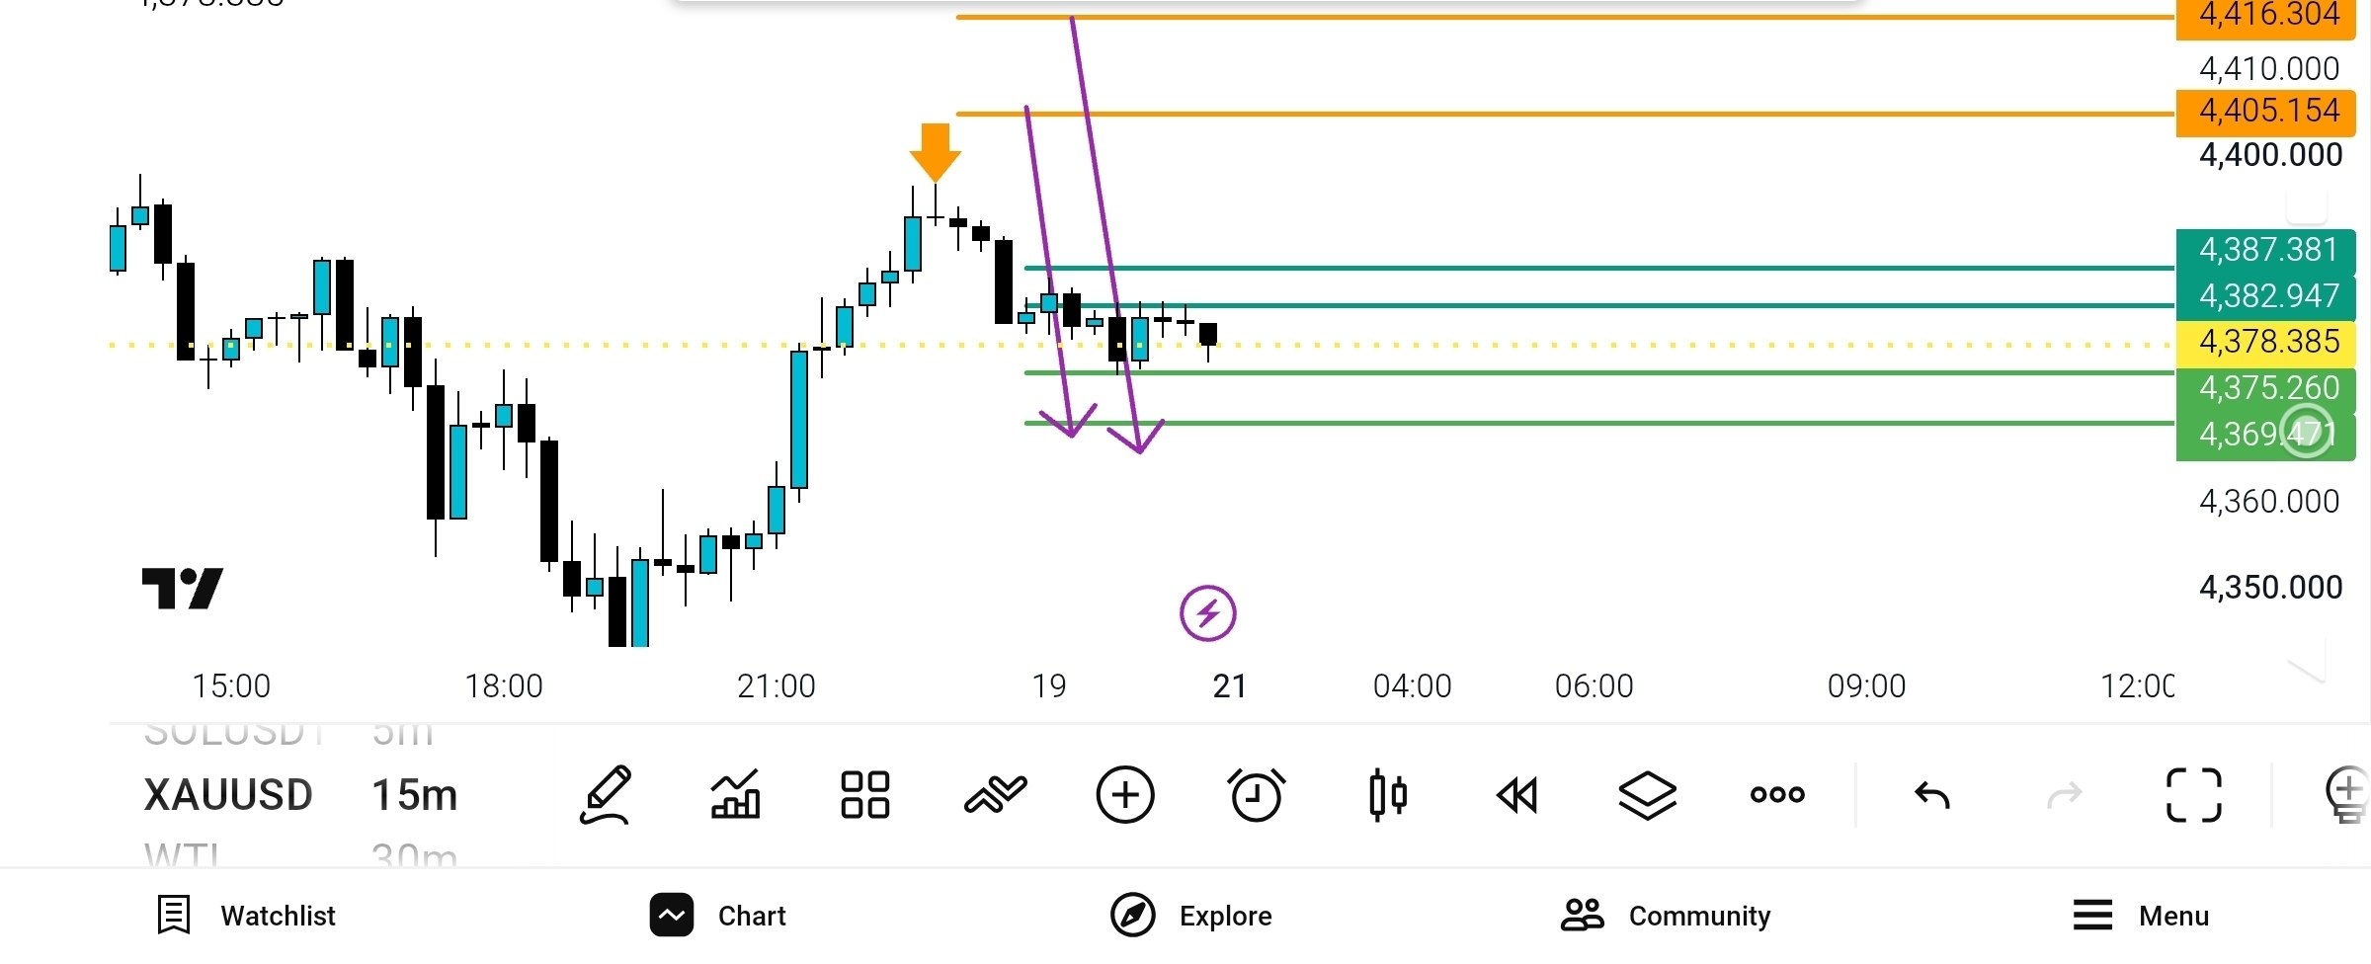Open the compare symbols icon
This screenshot has width=2371, height=964.
tap(995, 794)
